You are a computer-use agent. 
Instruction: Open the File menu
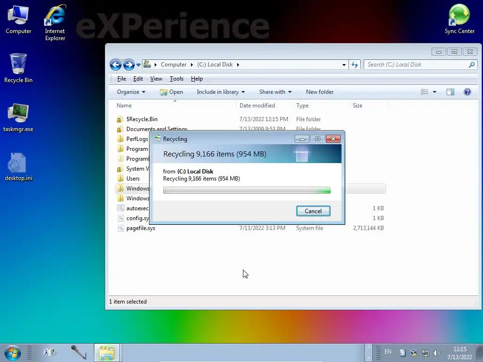[122, 79]
